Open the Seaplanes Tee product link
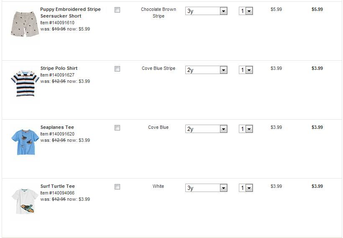343x238 pixels. click(57, 127)
